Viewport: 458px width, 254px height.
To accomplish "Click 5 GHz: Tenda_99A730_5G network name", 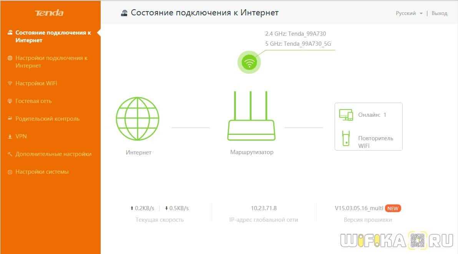I will [298, 43].
